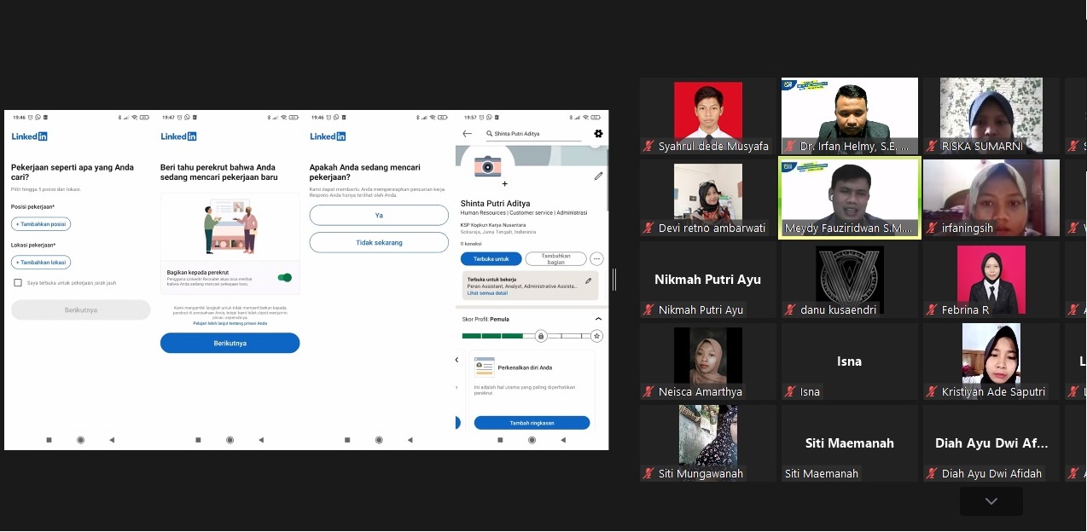Tap the back arrow beside profile search

[x=467, y=134]
